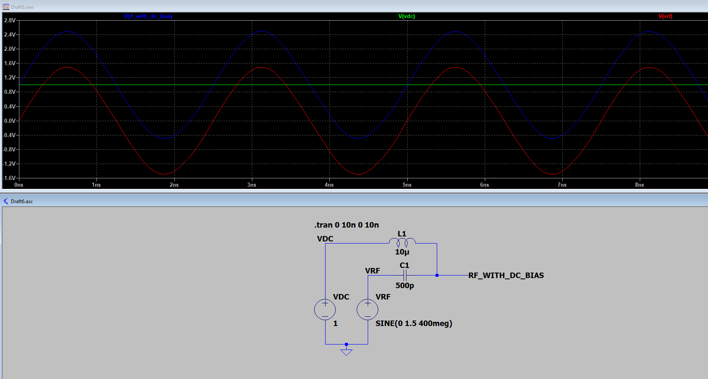
Task: Click the VDC name beside the DC source
Action: tap(341, 297)
